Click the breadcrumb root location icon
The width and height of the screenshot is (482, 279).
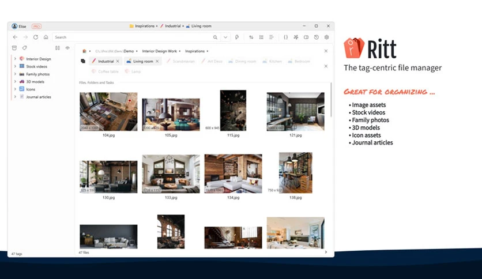tap(84, 51)
